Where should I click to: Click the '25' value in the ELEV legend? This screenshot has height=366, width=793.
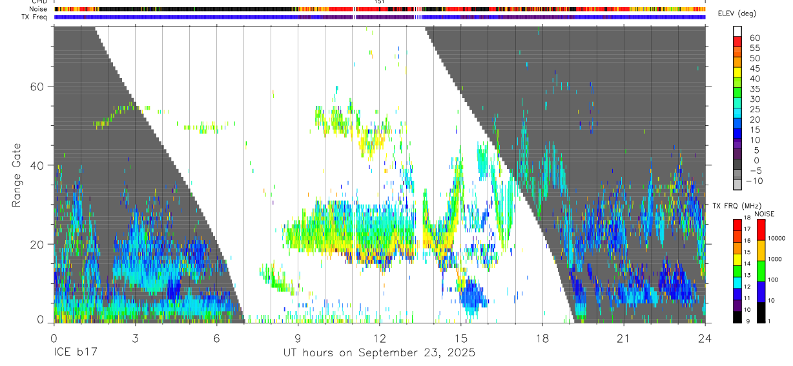coord(754,109)
